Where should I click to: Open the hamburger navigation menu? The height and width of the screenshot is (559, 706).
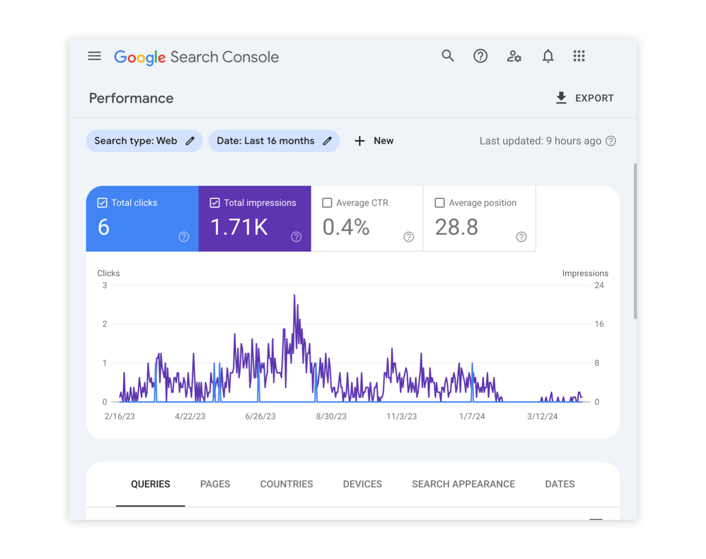[x=95, y=56]
